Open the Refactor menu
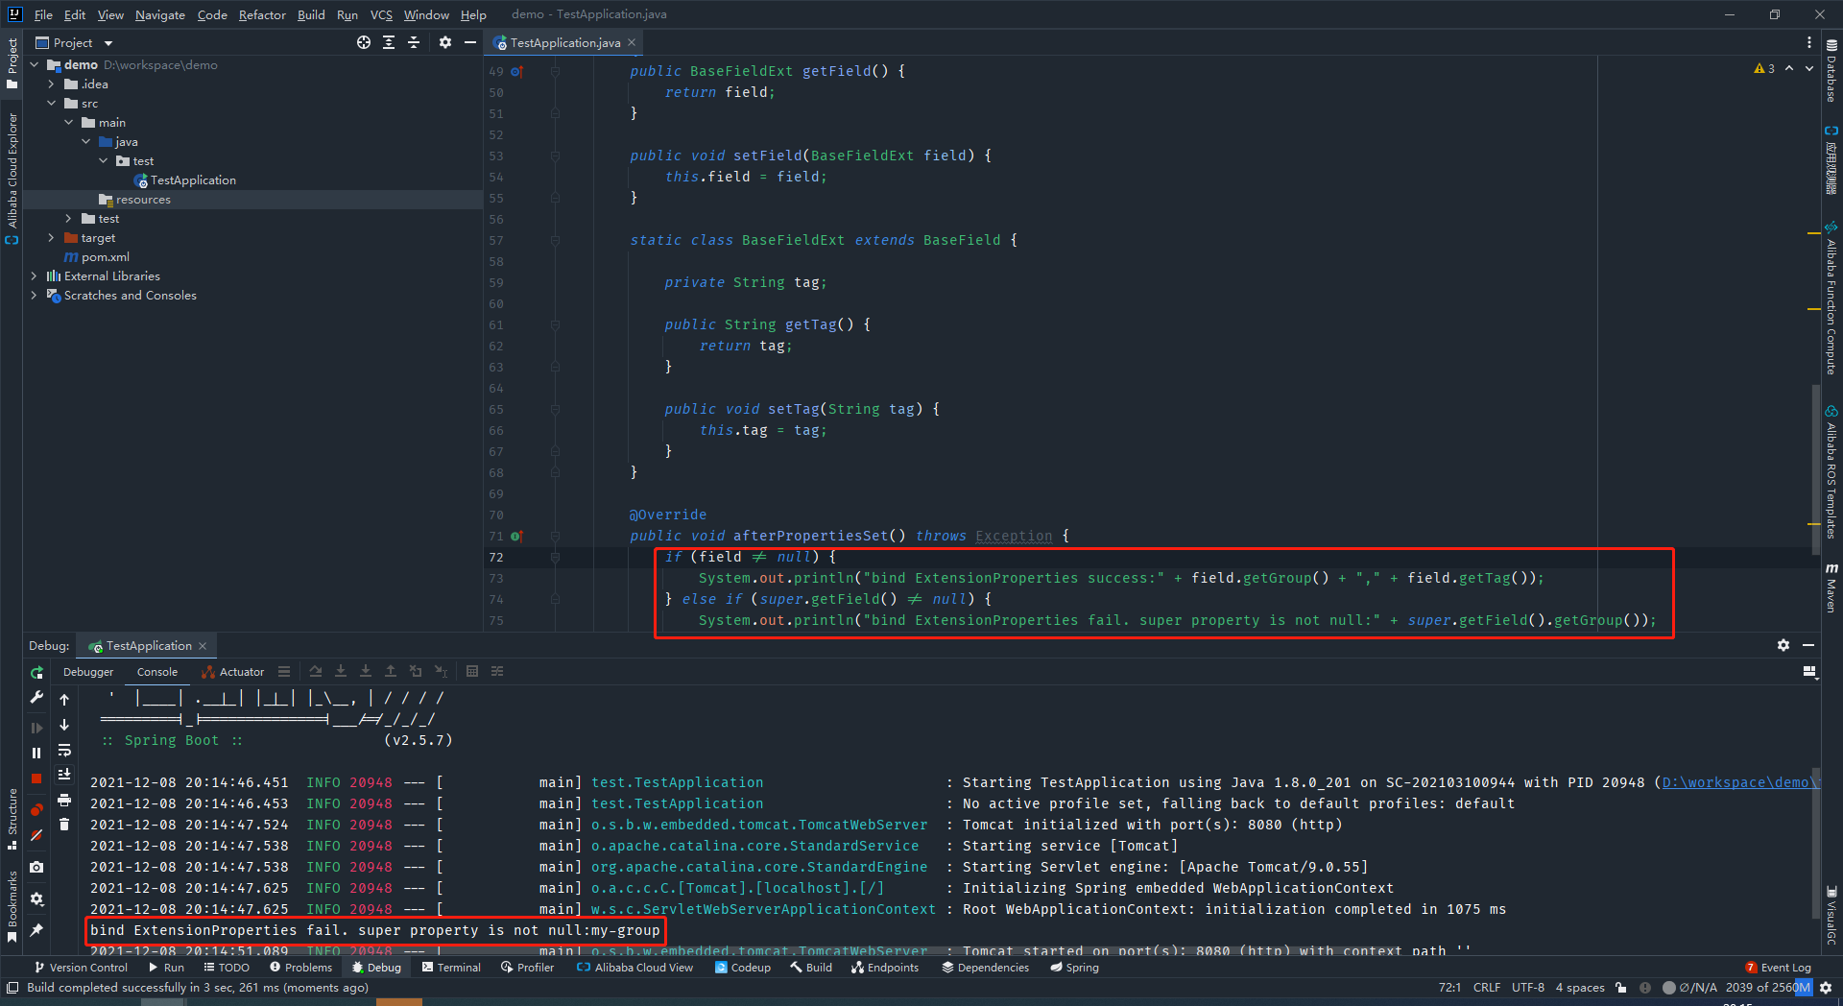The image size is (1843, 1006). tap(262, 14)
